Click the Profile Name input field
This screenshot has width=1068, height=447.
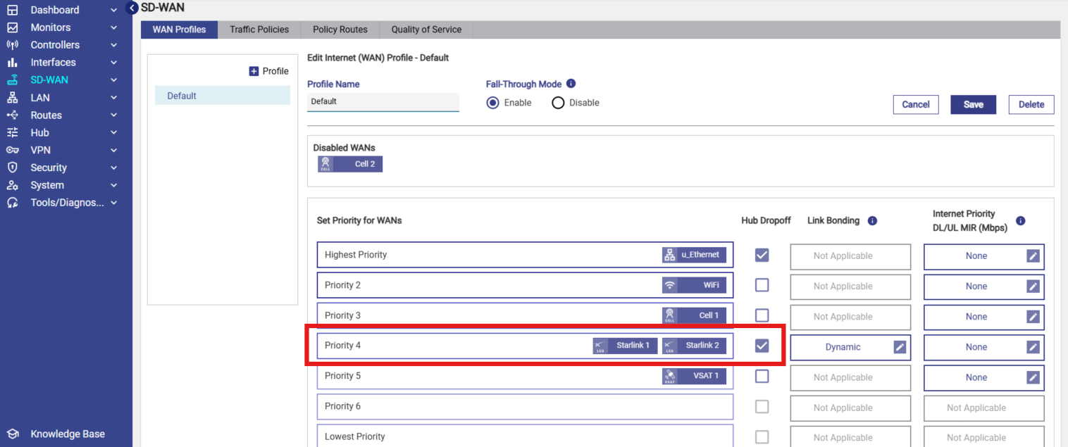[383, 101]
